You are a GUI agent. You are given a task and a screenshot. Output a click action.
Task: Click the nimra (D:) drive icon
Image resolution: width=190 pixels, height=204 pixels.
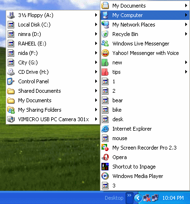tap(11, 34)
